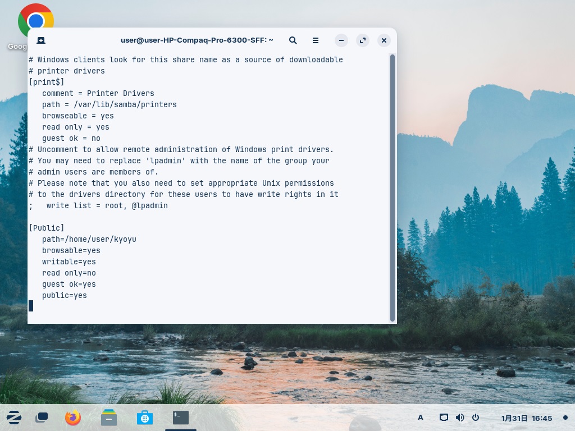Click the terminal title bar text

point(197,40)
